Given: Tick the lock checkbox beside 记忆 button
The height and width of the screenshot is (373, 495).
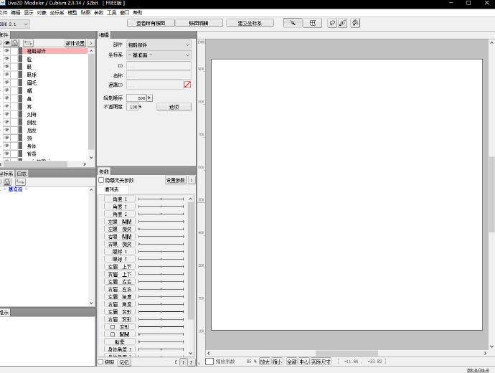Looking at the screenshot, I should (100, 362).
